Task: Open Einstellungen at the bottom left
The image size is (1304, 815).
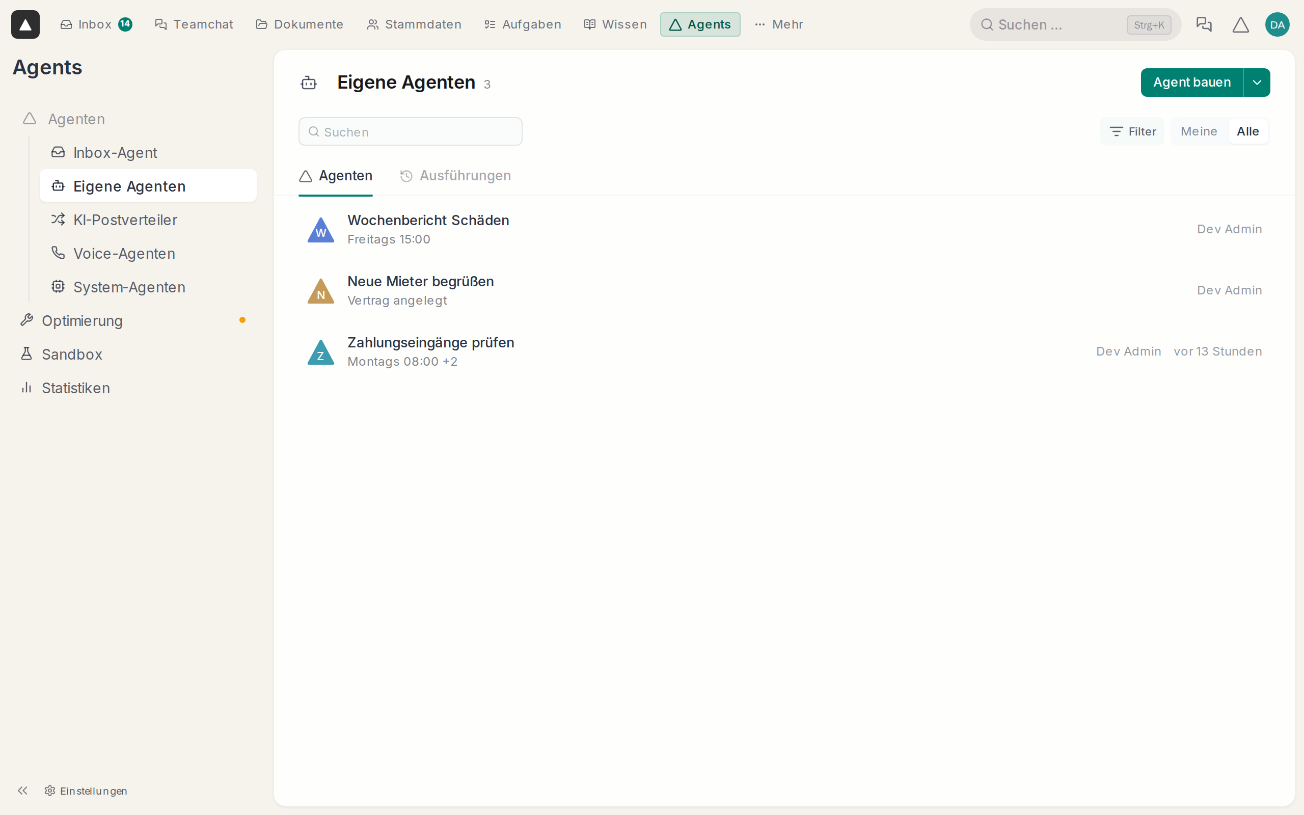Action: tap(86, 791)
